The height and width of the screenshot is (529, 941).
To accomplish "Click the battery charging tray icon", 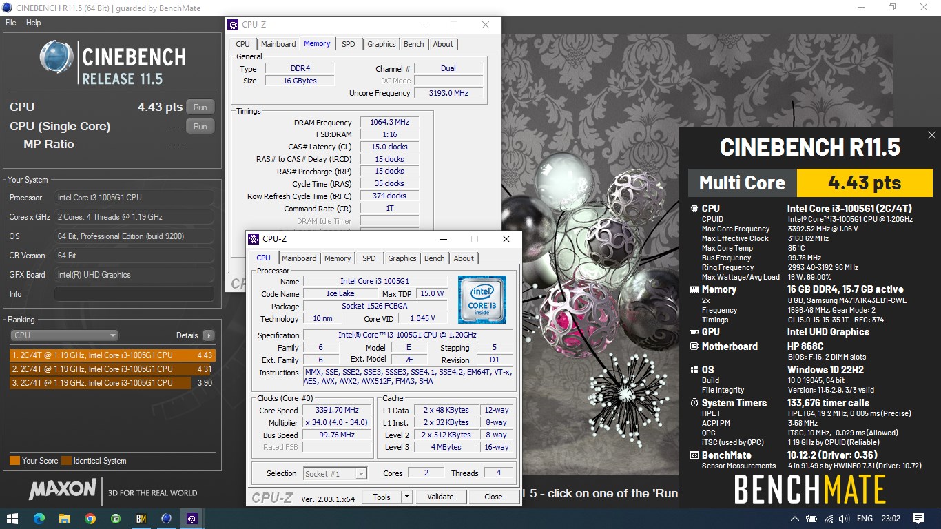I will coord(811,519).
